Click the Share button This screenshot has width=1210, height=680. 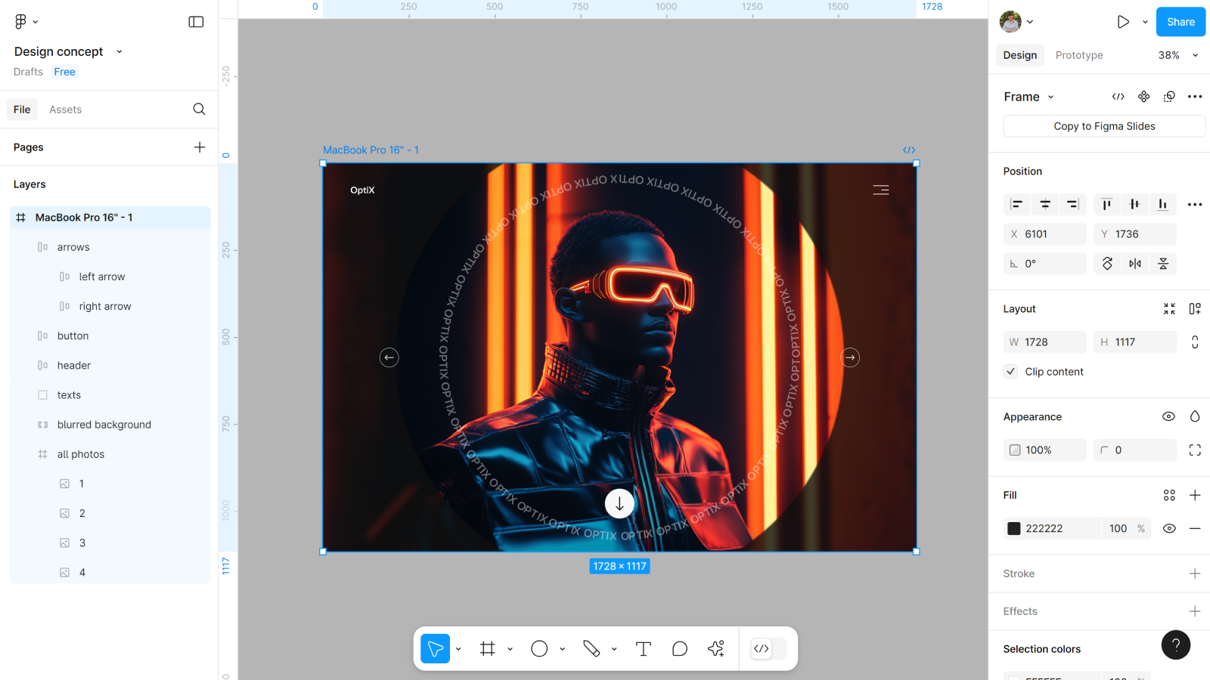[x=1180, y=22]
